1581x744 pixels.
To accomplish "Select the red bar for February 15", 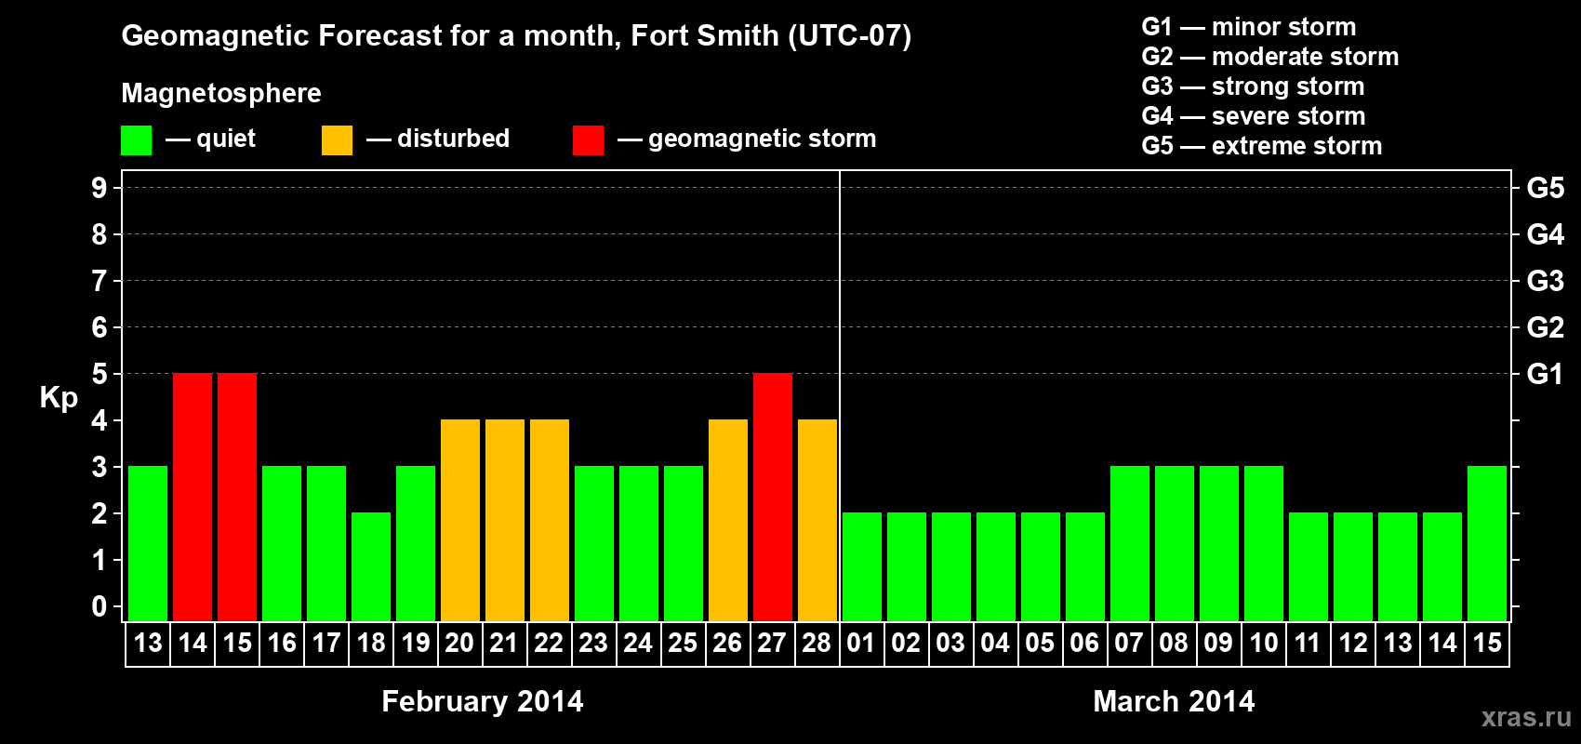I will [x=237, y=498].
